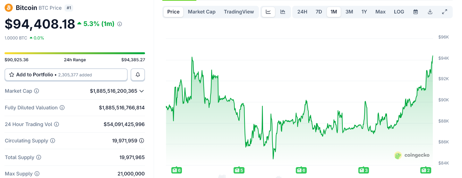Screen dimensions: 462x178
Task: Switch to the Market Cap tab
Action: [201, 12]
